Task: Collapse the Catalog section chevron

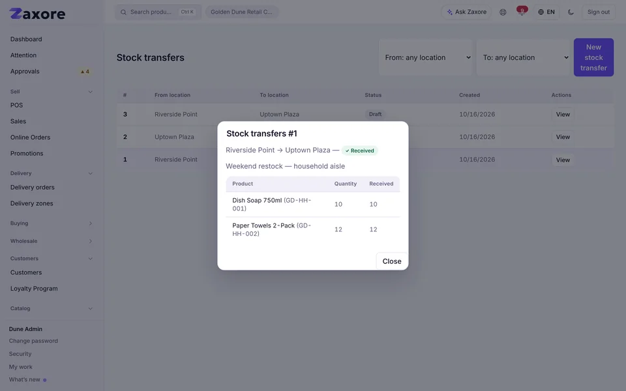Action: pos(90,308)
